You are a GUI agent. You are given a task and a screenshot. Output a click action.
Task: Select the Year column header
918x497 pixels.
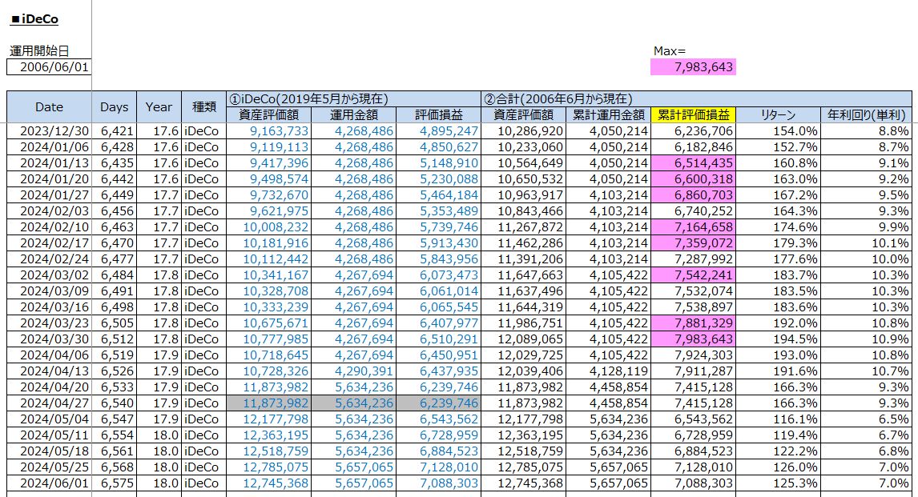pos(159,107)
